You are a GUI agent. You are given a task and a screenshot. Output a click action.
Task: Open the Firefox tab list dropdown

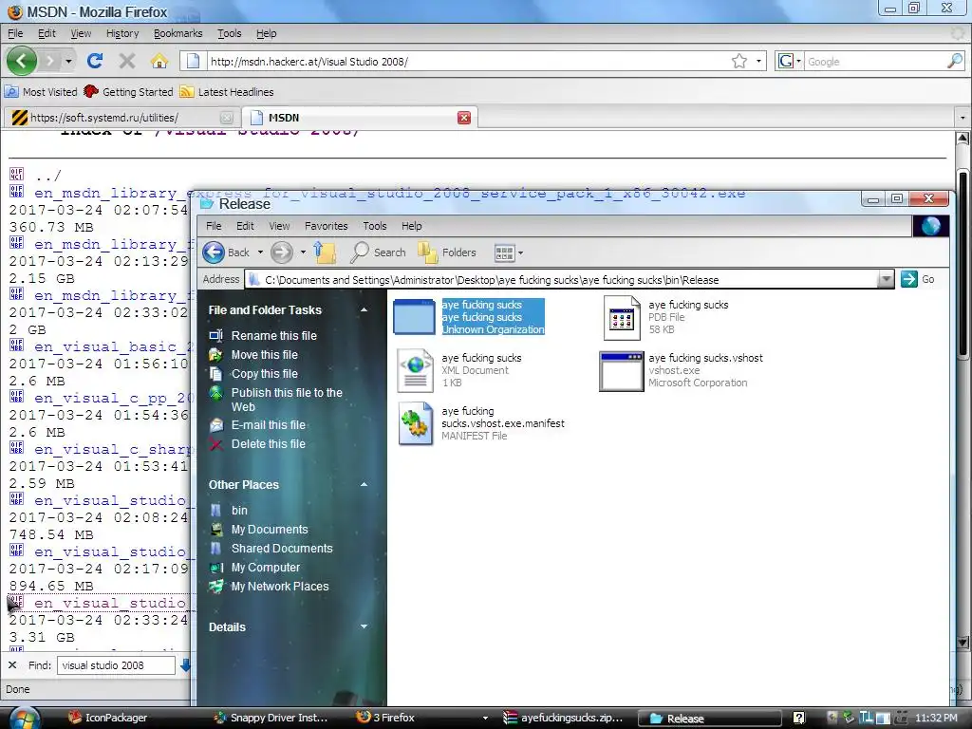963,118
